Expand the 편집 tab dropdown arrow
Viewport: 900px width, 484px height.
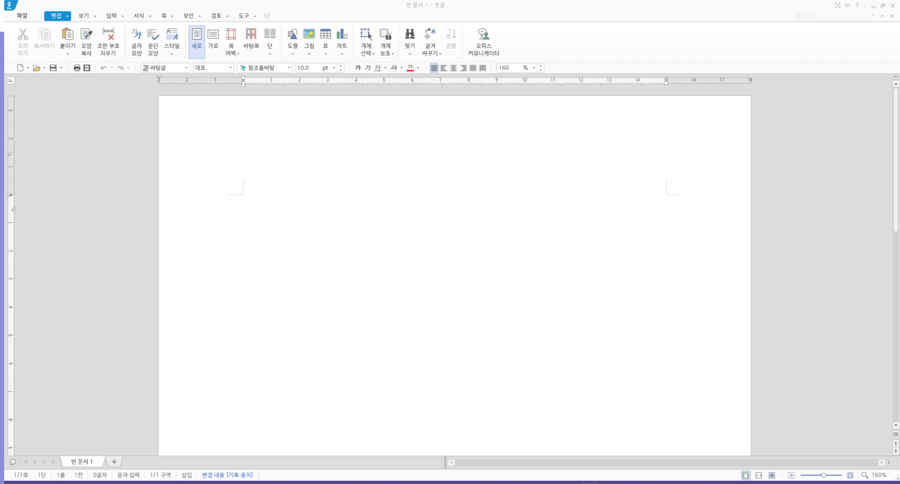point(68,16)
